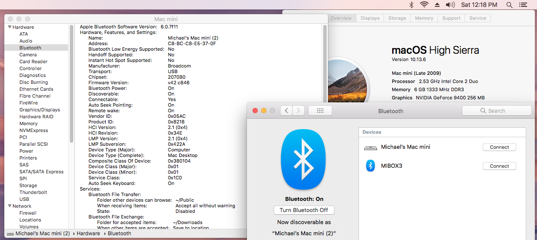This screenshot has height=240, width=537.
Task: Select Audio in Hardware list
Action: coord(26,41)
